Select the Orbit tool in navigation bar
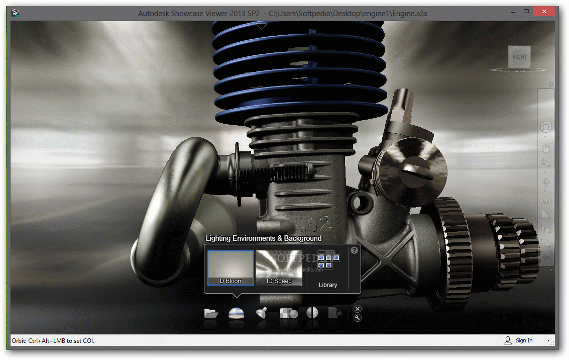 546,182
